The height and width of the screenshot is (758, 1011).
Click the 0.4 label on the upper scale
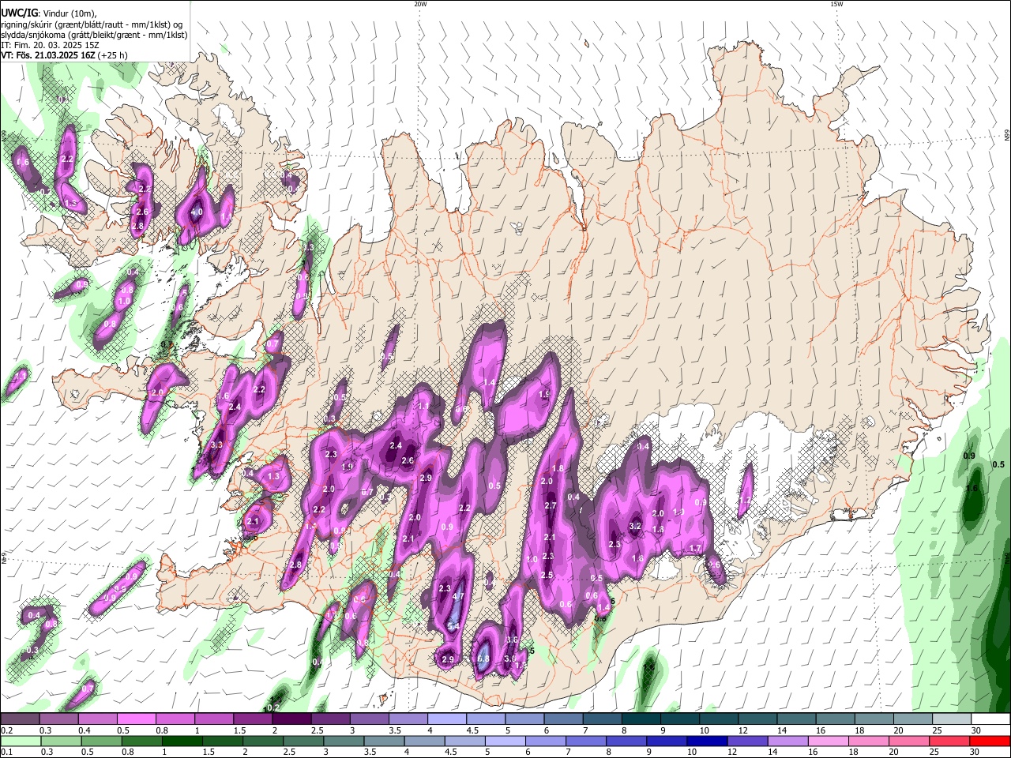coord(85,730)
